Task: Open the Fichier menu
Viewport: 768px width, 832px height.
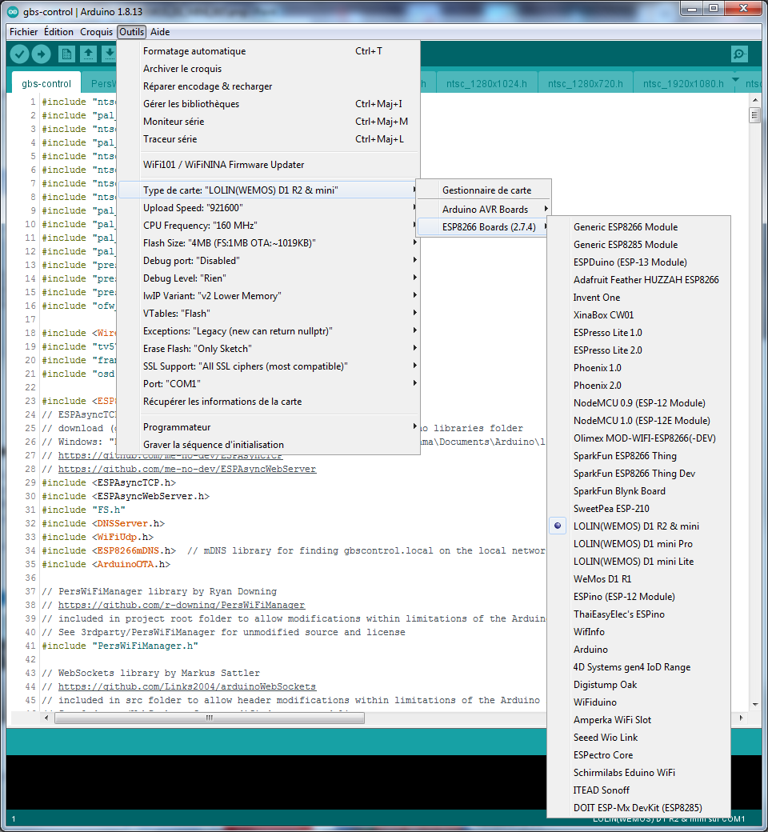Action: [x=23, y=32]
